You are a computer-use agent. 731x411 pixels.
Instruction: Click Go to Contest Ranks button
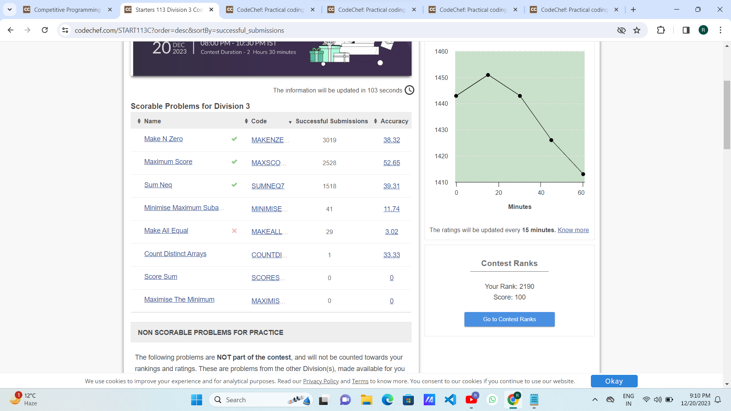[x=509, y=319]
